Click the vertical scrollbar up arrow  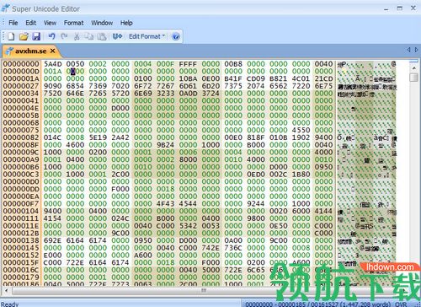(413, 67)
